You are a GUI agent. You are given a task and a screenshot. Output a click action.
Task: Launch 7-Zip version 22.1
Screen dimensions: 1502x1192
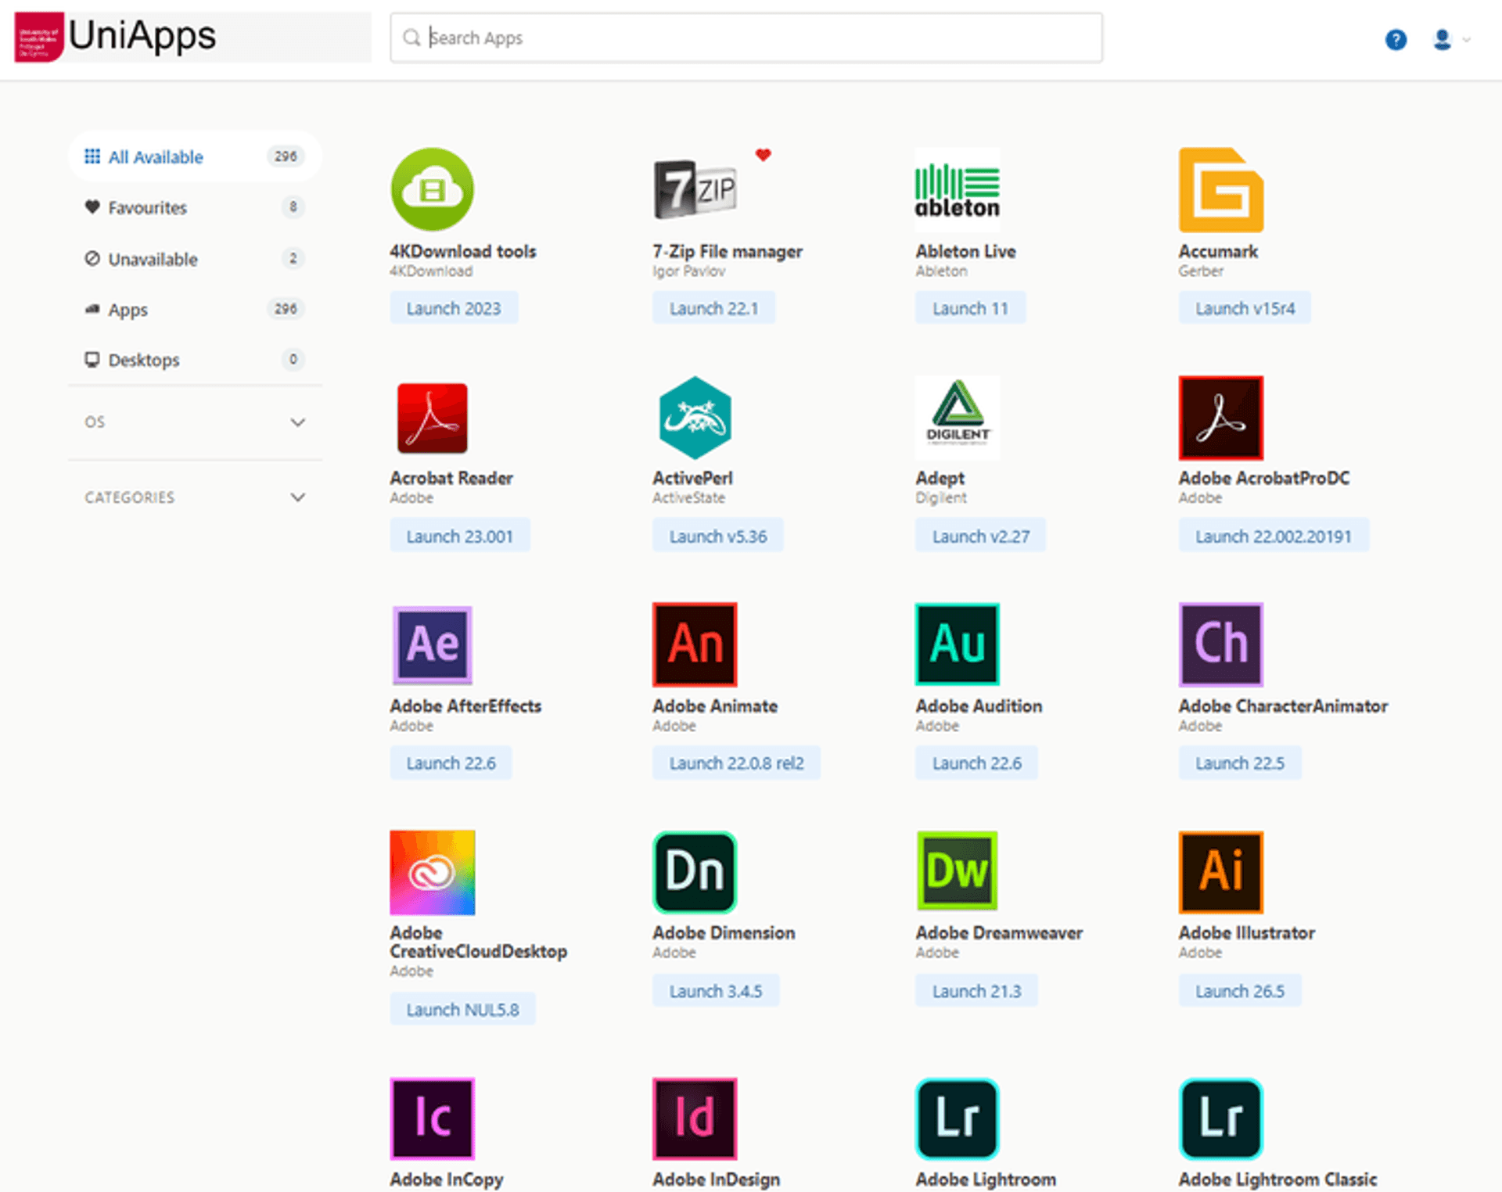click(x=713, y=308)
